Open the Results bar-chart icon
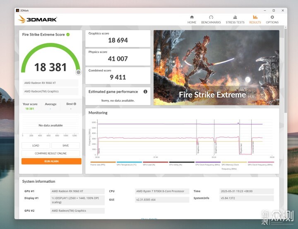 (255, 17)
